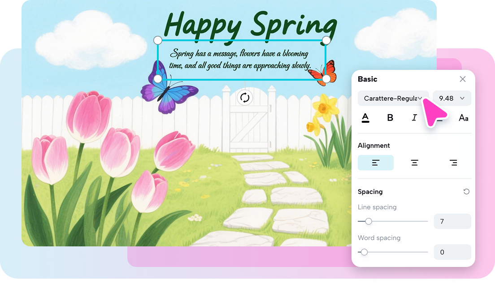
Task: Close the Basic panel
Action: [x=463, y=79]
